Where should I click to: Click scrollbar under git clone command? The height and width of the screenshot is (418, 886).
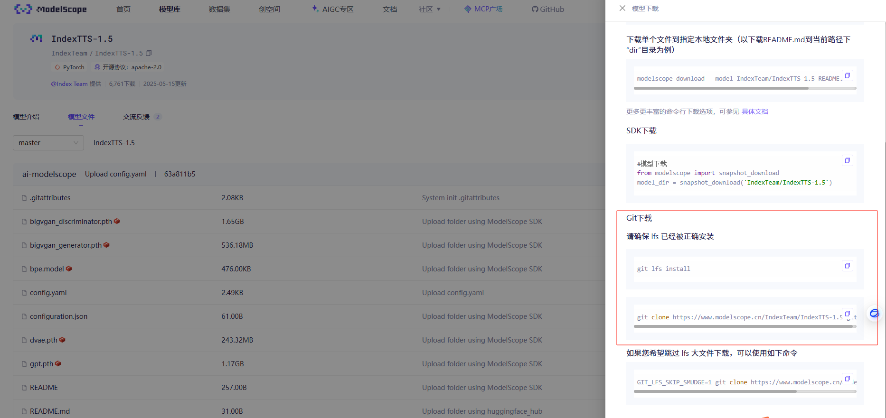(743, 326)
